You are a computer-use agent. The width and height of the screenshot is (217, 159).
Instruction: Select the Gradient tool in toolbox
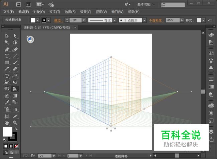click(x=15, y=96)
